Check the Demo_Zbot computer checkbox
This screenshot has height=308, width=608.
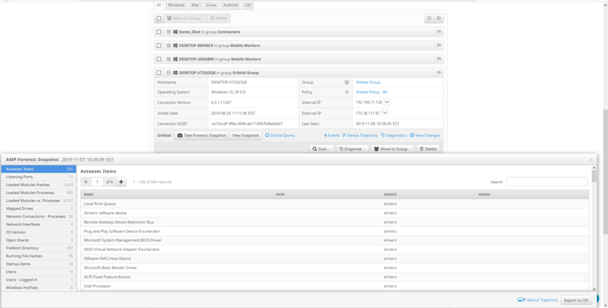(x=159, y=32)
